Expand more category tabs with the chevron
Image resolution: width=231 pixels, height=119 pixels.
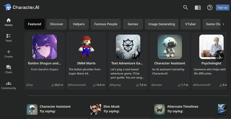[x=223, y=24]
